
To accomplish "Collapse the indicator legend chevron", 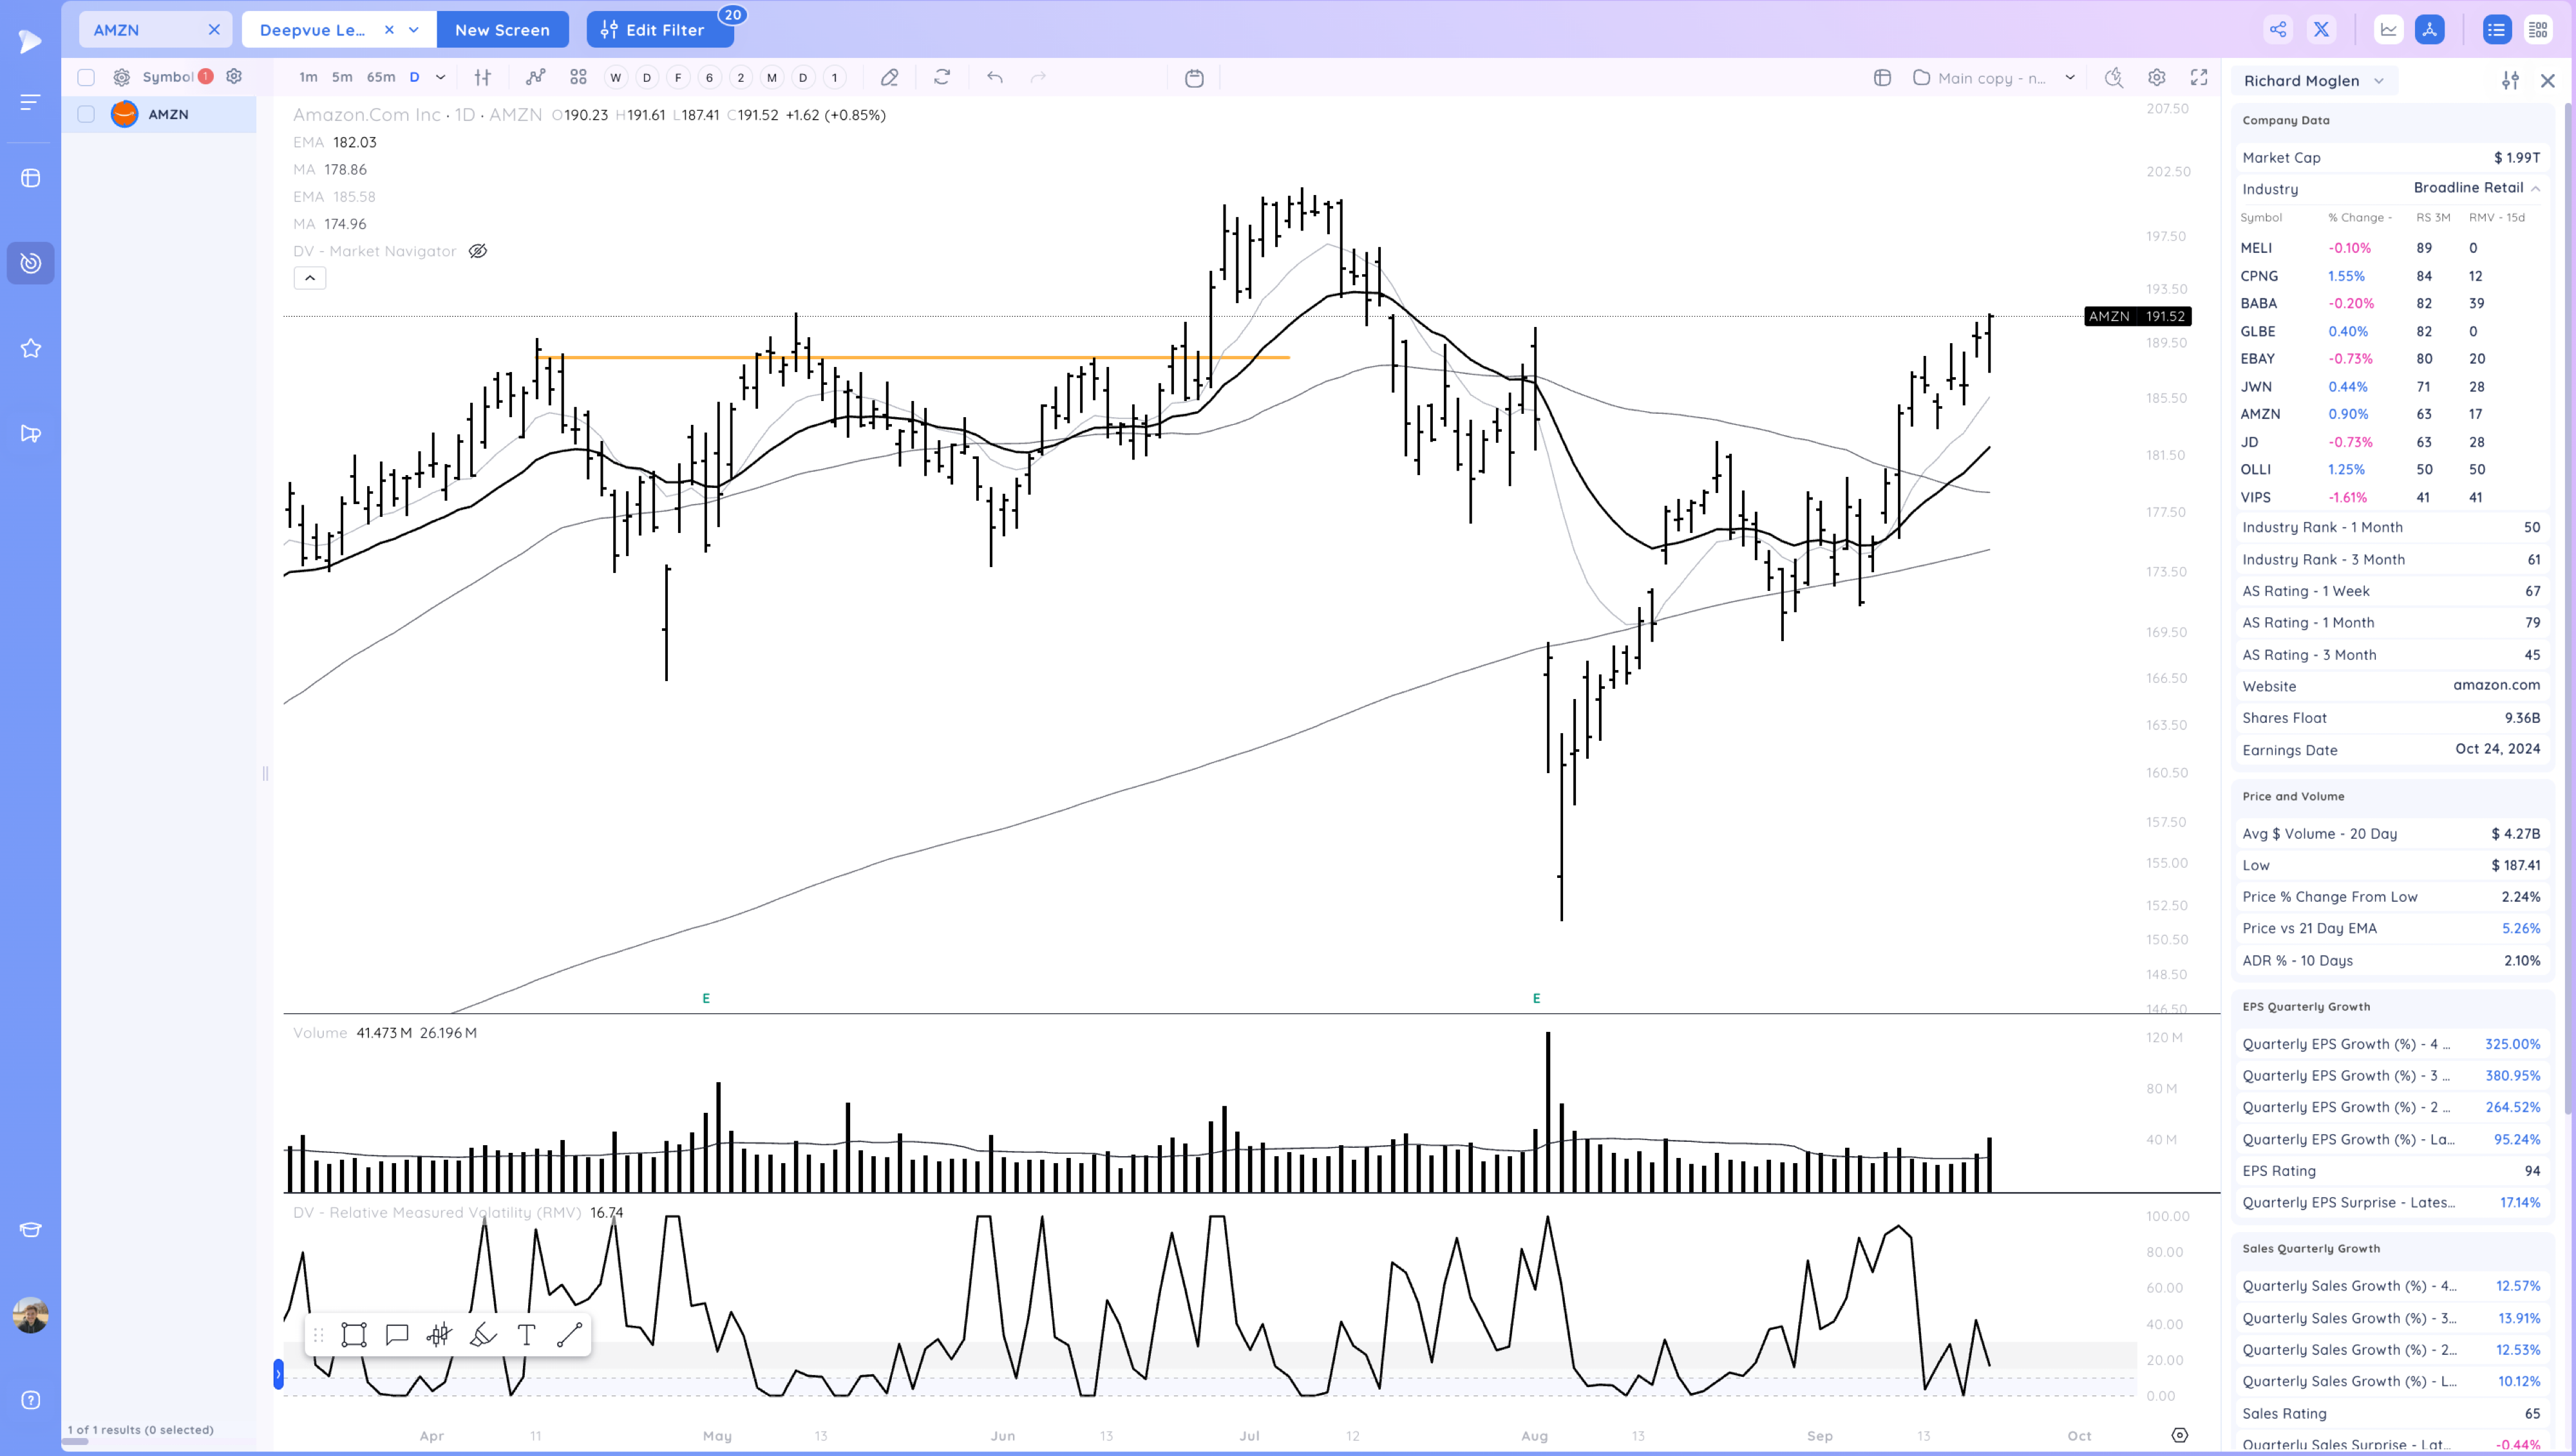I will pos(310,278).
